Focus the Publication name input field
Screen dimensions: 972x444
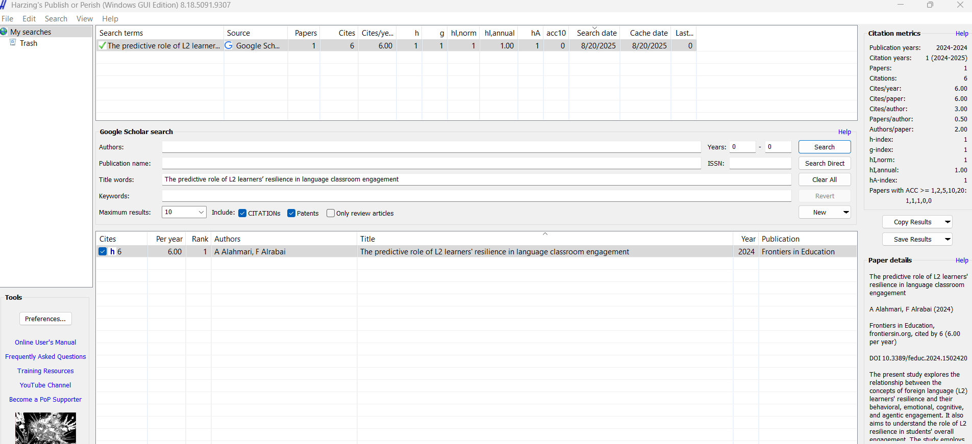click(x=431, y=163)
